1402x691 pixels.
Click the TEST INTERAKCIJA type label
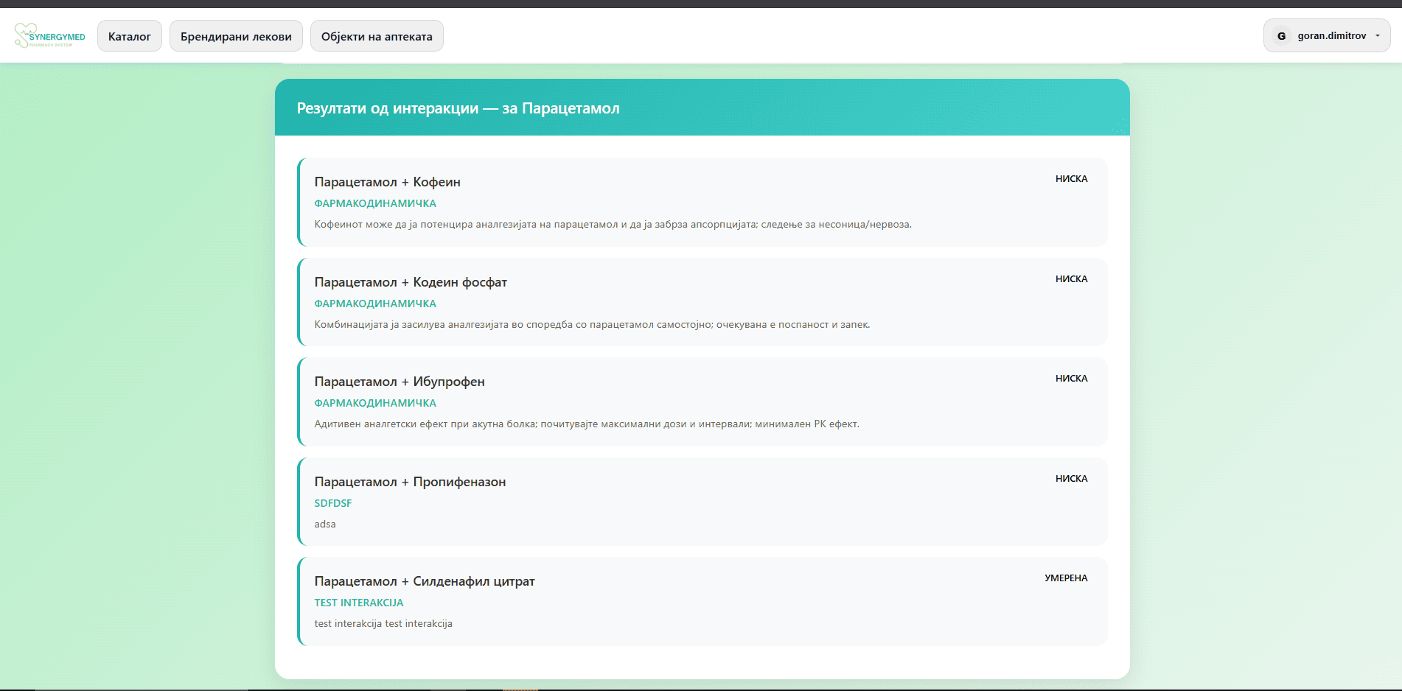[x=359, y=603]
